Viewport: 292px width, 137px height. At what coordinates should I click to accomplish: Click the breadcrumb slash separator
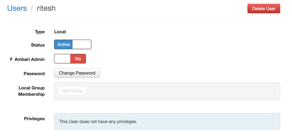pos(32,8)
